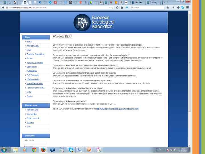Open the PowerPoint taskbar icon
Screen dimensions: 205x154
pyautogui.click(x=89, y=150)
